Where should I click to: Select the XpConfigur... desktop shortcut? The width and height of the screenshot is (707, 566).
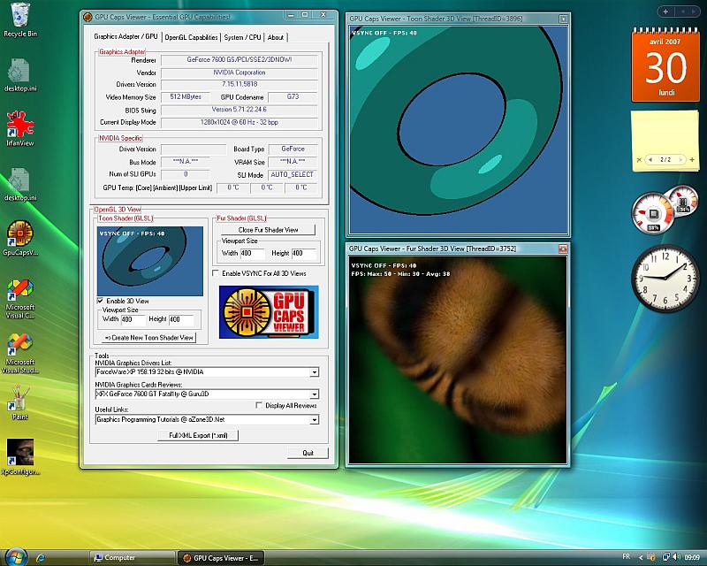pyautogui.click(x=19, y=456)
